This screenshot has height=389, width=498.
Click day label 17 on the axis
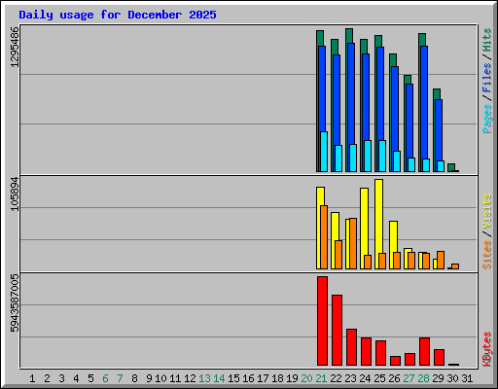point(263,378)
